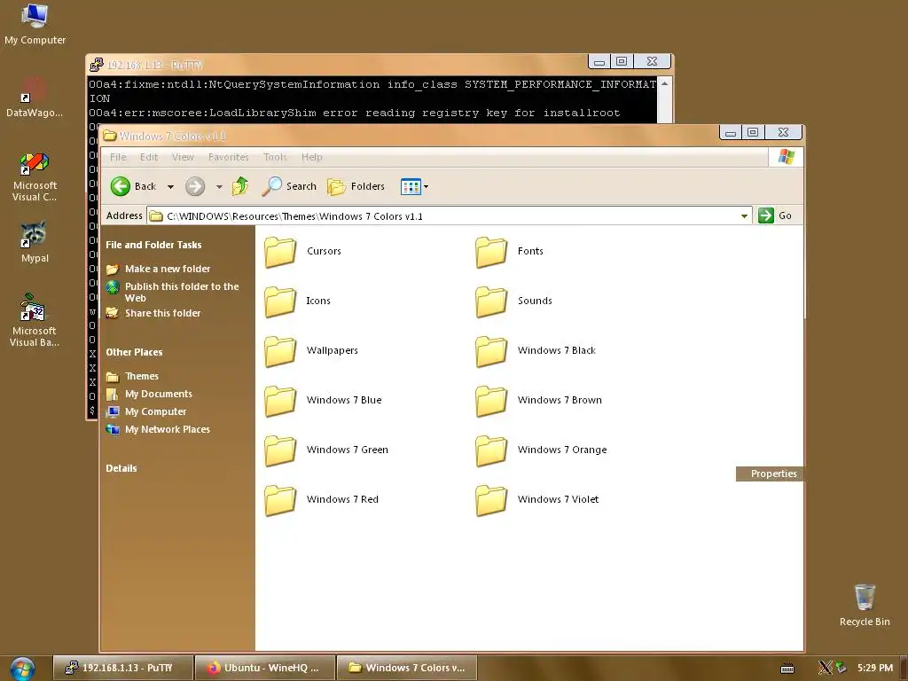Go up one folder level
Viewport: 908px width, 681px height.
(x=240, y=186)
